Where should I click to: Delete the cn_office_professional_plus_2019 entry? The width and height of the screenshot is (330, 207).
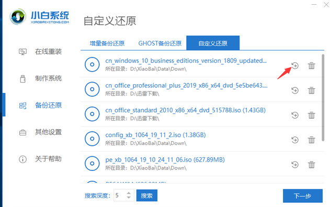[312, 90]
